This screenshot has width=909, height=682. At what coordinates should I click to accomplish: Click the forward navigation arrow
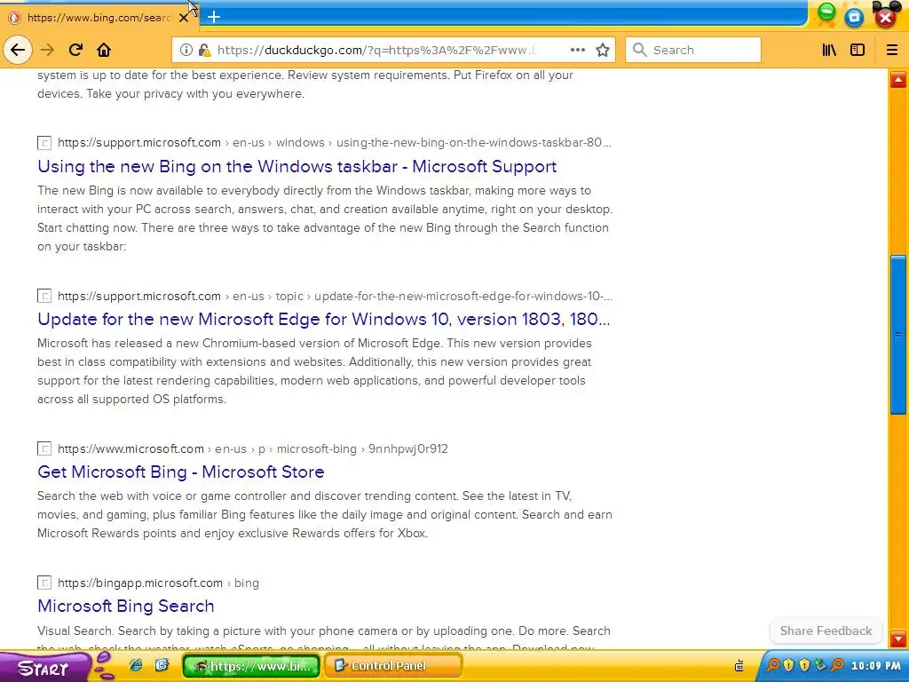point(47,50)
